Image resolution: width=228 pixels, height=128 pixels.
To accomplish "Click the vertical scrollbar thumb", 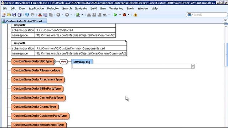I will tap(226, 54).
